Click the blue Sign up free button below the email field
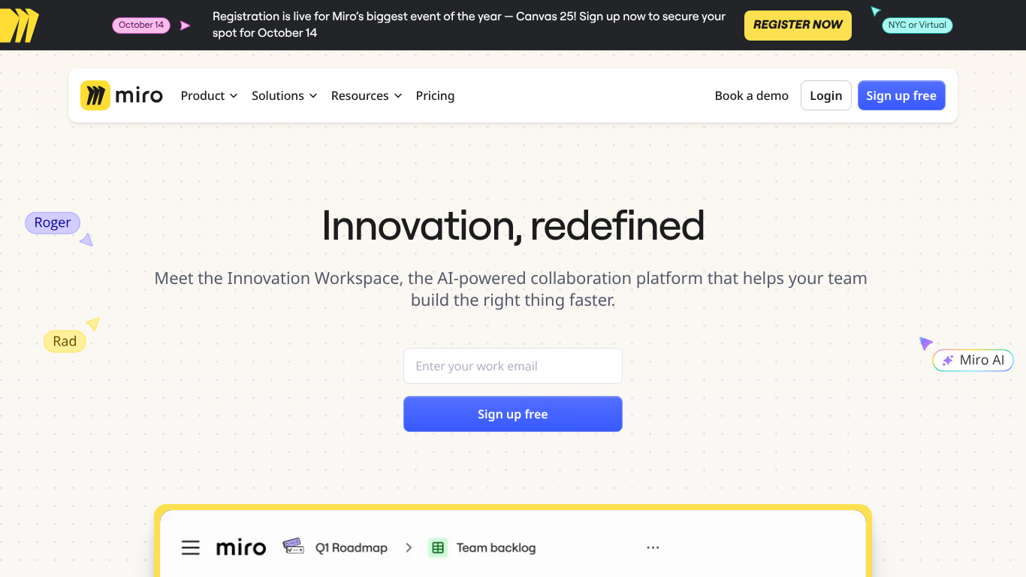Image resolution: width=1026 pixels, height=577 pixels. tap(513, 414)
